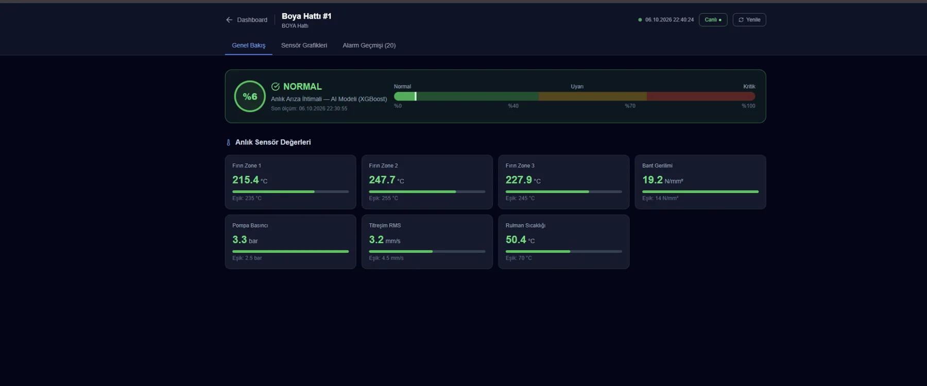
Task: Click the 19.2 N/mm² value
Action: coord(663,180)
